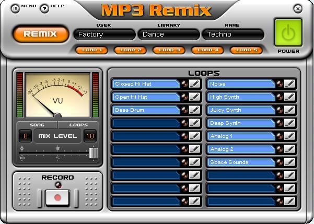Select the Analog 1 loop slot
Viewport: 314px width, 224px height.
(241, 136)
